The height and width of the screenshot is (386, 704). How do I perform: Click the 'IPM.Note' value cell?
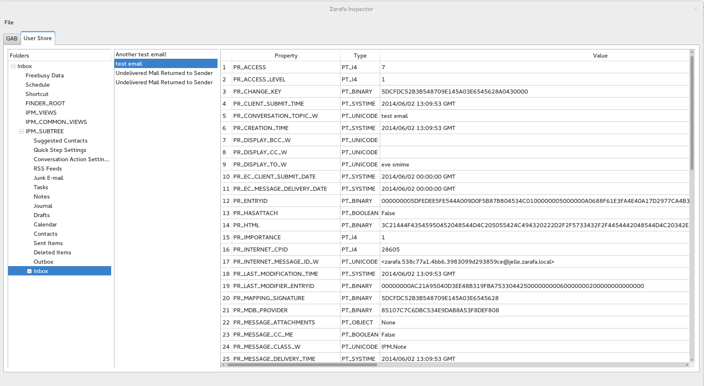[534, 347]
